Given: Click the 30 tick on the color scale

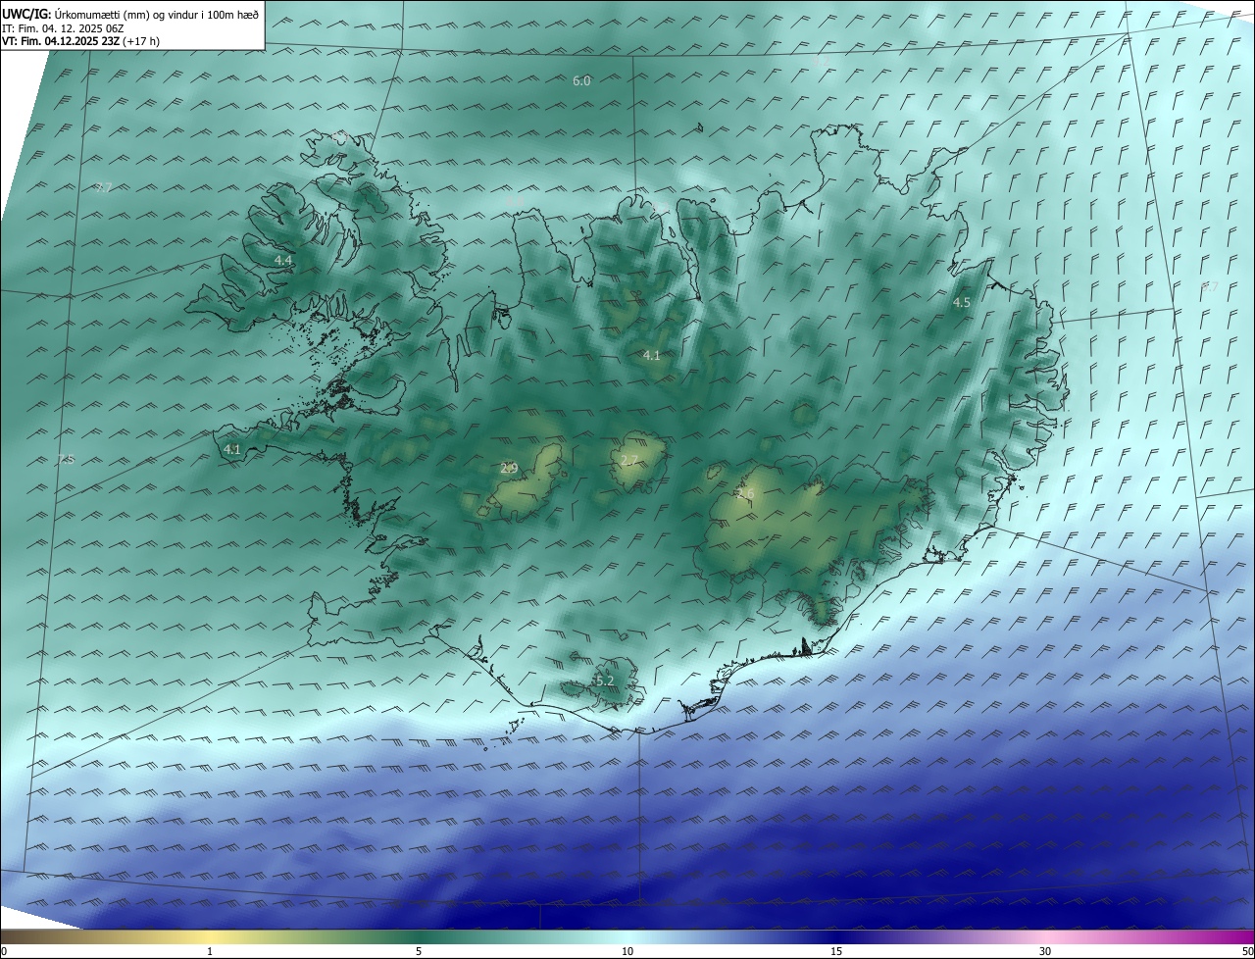Looking at the screenshot, I should coord(1045,952).
